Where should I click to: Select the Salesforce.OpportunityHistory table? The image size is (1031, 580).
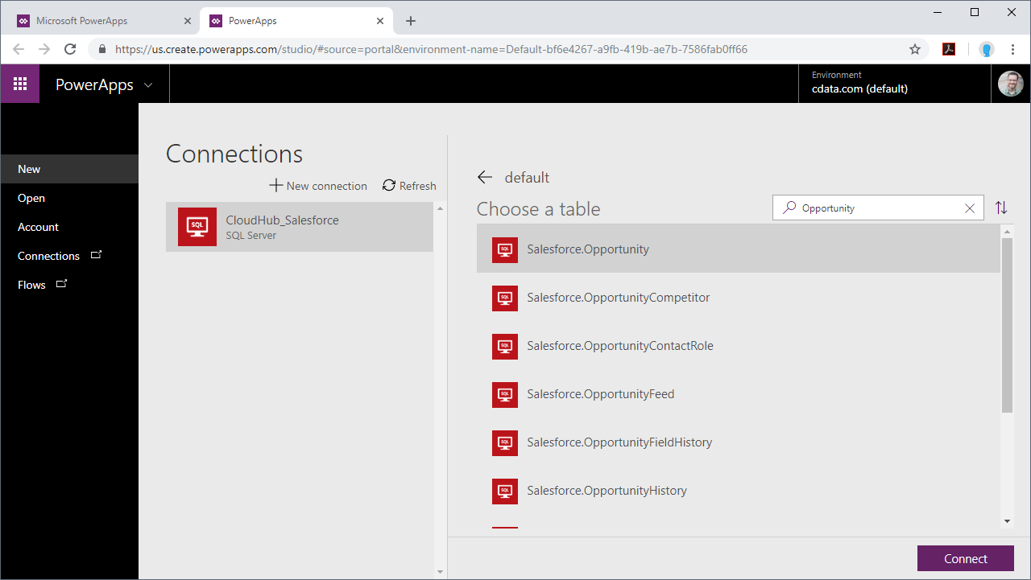[739, 491]
